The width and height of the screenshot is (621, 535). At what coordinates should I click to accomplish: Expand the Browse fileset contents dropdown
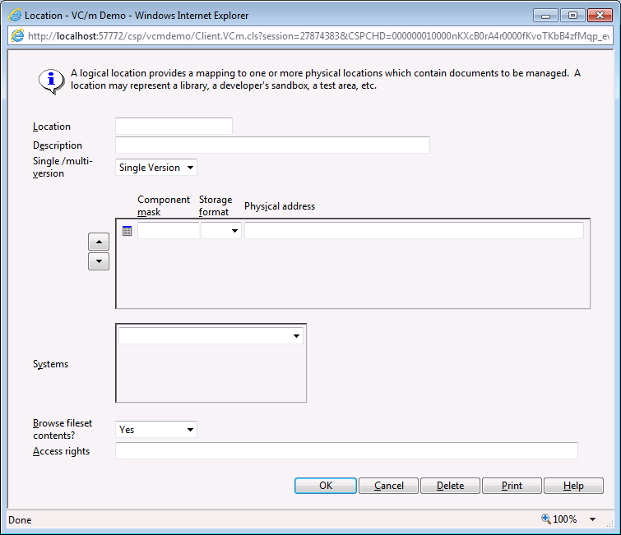pos(156,429)
